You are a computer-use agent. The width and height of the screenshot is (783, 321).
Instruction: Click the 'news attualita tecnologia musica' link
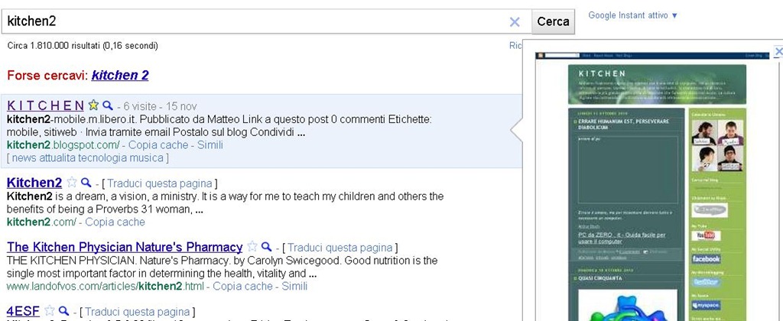(87, 157)
